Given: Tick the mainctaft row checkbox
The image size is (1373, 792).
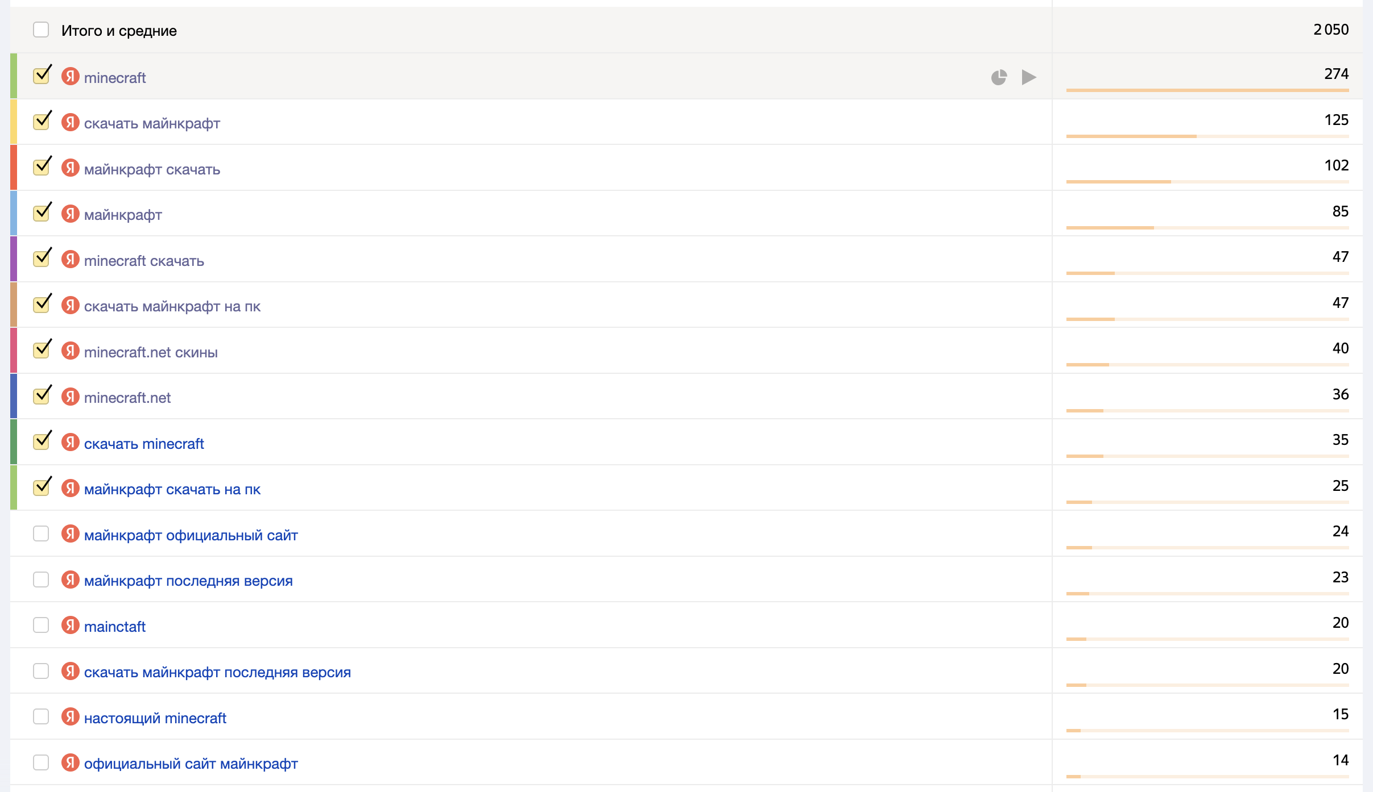Looking at the screenshot, I should point(41,626).
